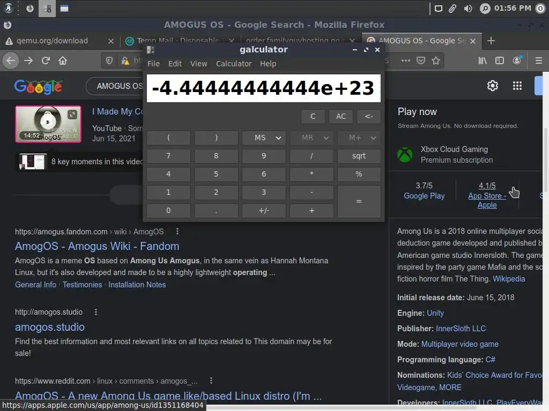This screenshot has height=411, width=549.
Task: Open galculator View menu
Action: [x=198, y=64]
